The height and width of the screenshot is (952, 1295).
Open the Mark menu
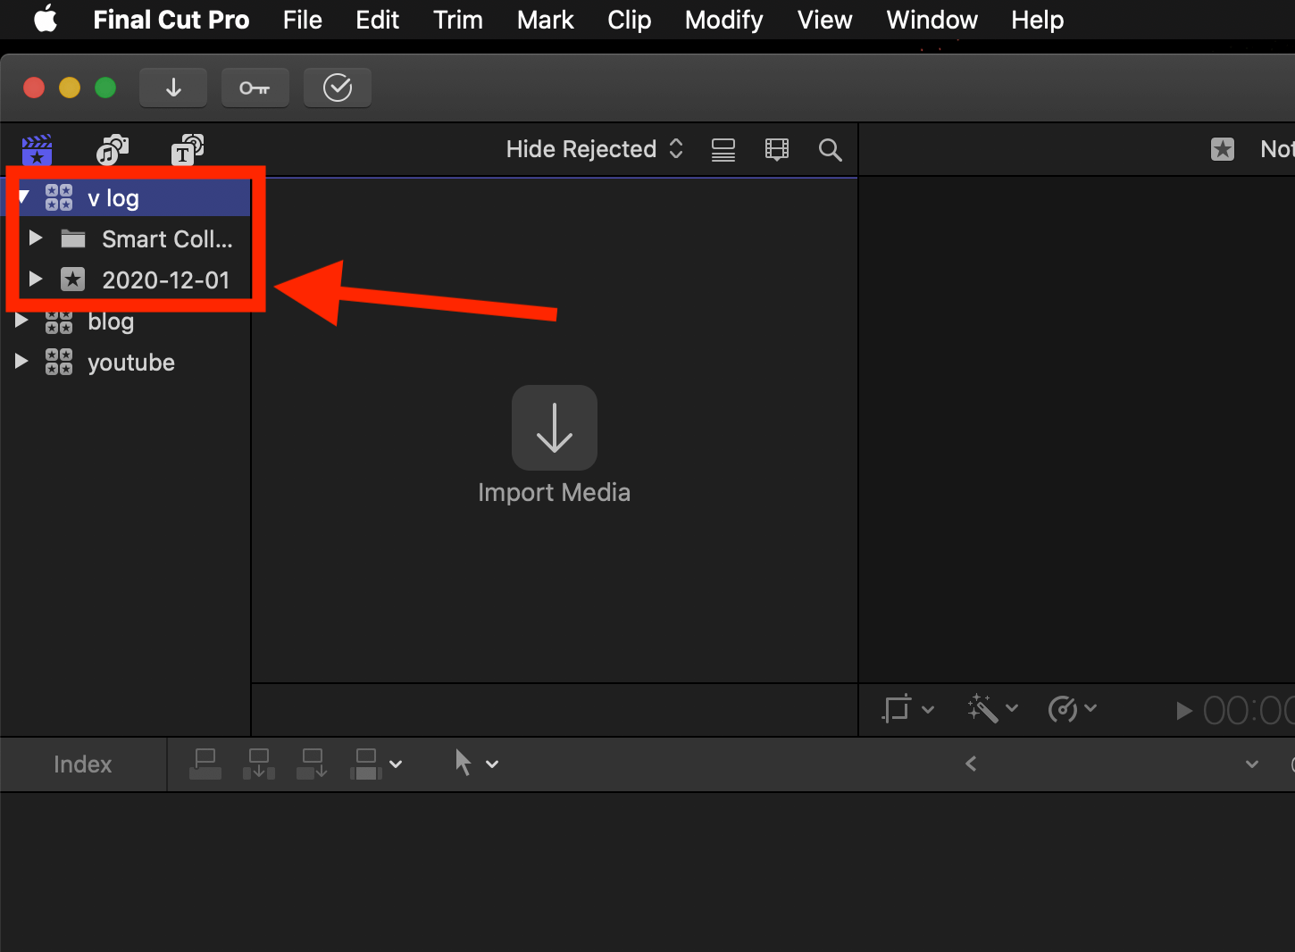point(545,20)
